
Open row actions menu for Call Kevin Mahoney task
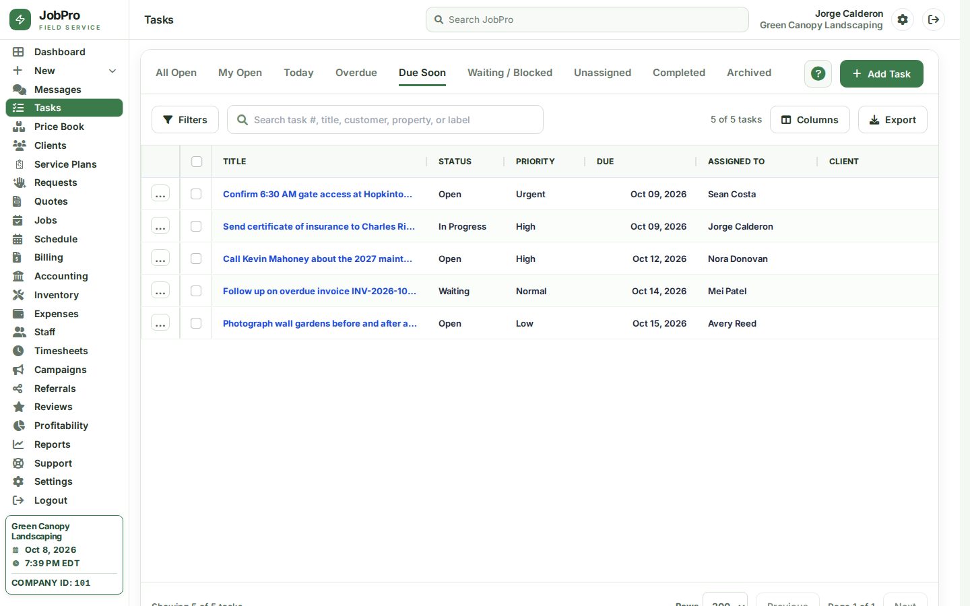(x=160, y=259)
